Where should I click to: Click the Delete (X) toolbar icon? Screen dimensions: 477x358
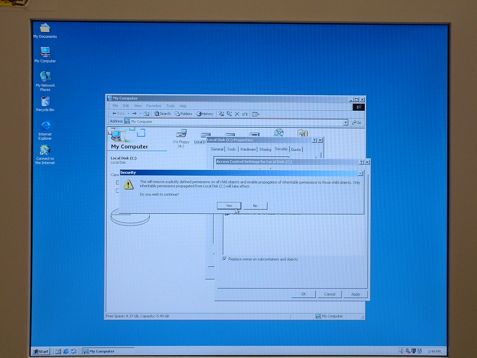[237, 114]
